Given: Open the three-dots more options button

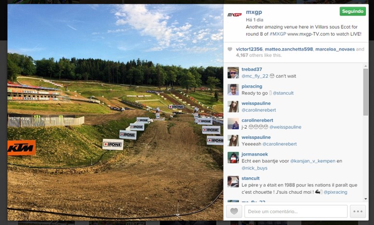Looking at the screenshot, I should (358, 212).
